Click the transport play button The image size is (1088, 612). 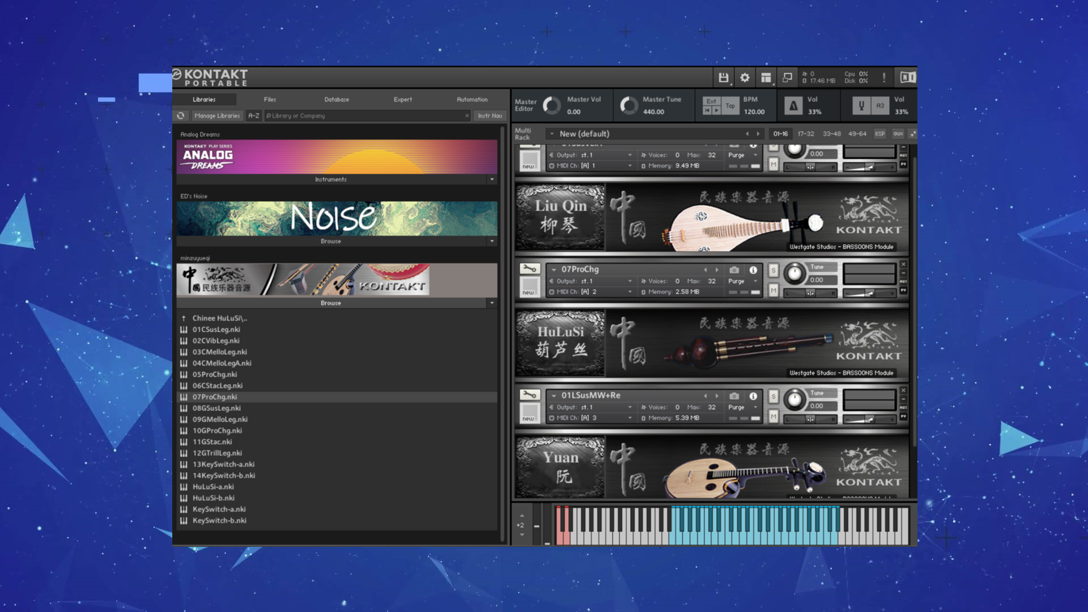(x=716, y=110)
